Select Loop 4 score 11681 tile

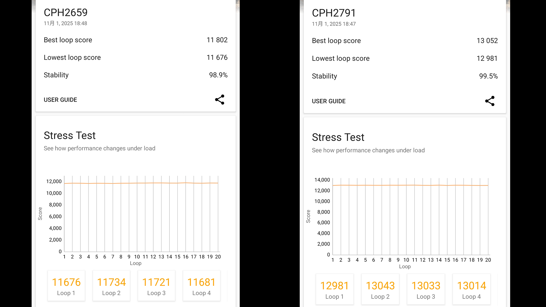point(201,286)
